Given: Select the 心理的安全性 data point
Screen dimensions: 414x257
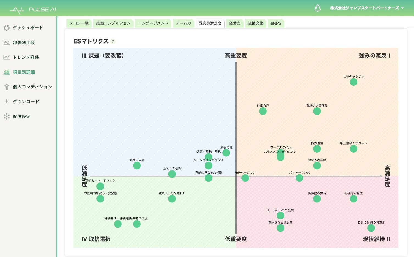Looking at the screenshot, I should click(354, 199).
